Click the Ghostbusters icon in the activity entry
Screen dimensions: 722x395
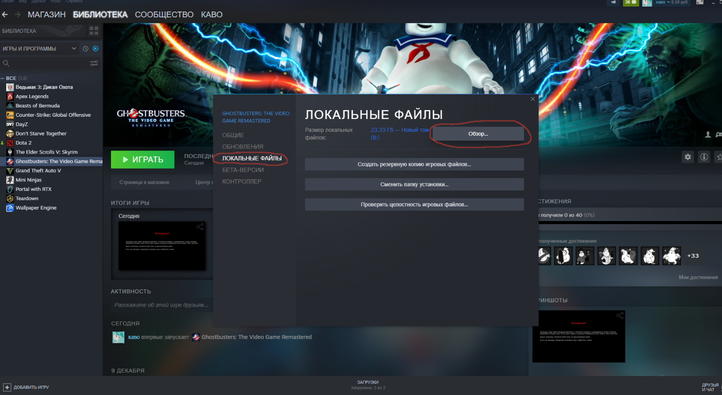point(196,337)
